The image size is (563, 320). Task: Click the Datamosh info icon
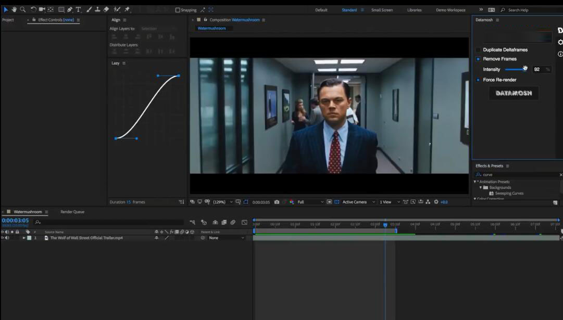[560, 54]
